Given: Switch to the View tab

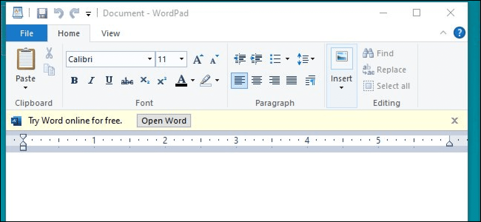Looking at the screenshot, I should click(x=111, y=33).
